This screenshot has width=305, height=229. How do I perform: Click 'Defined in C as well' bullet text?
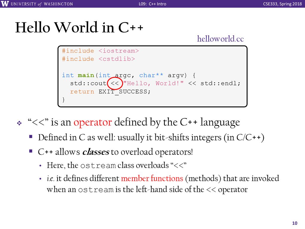tap(151, 137)
